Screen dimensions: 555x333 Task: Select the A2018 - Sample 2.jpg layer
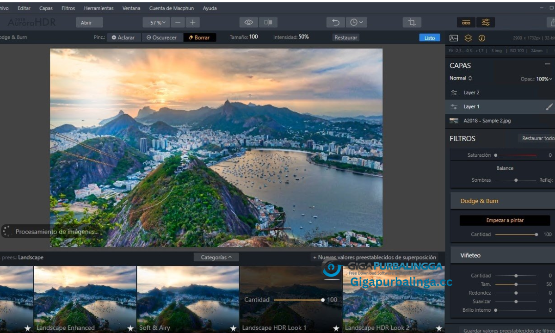[500, 121]
